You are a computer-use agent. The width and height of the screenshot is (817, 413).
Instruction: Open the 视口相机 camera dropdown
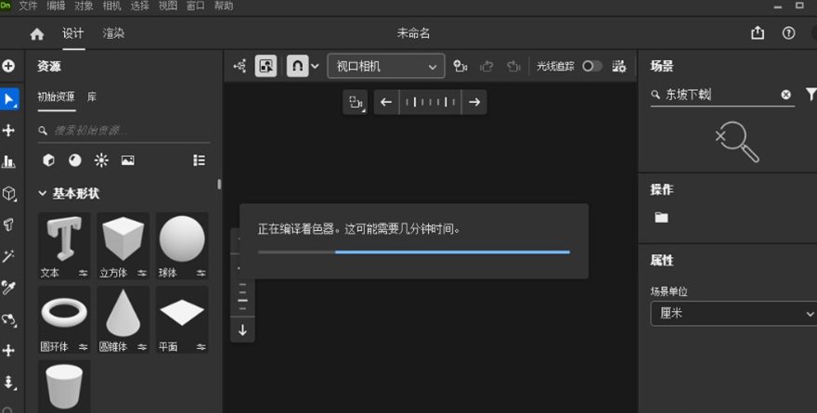tap(386, 66)
